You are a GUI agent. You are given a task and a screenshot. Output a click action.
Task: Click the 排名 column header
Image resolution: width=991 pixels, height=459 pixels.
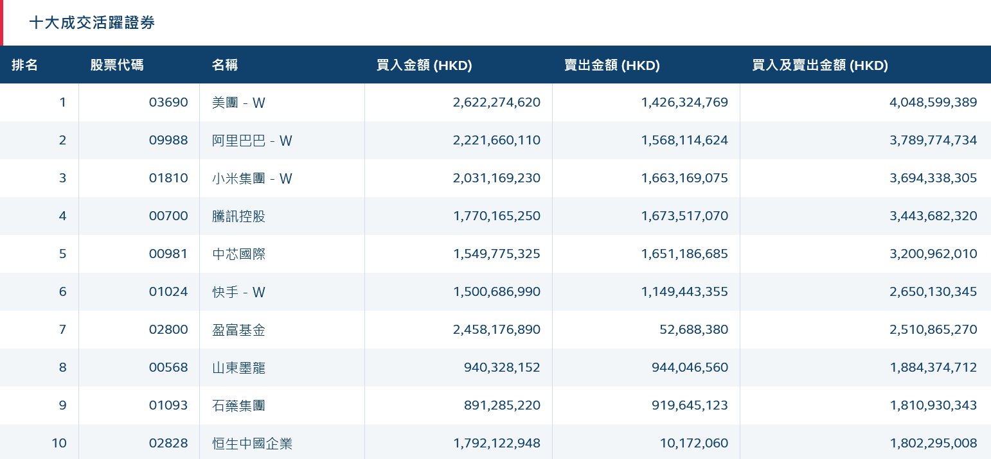25,65
